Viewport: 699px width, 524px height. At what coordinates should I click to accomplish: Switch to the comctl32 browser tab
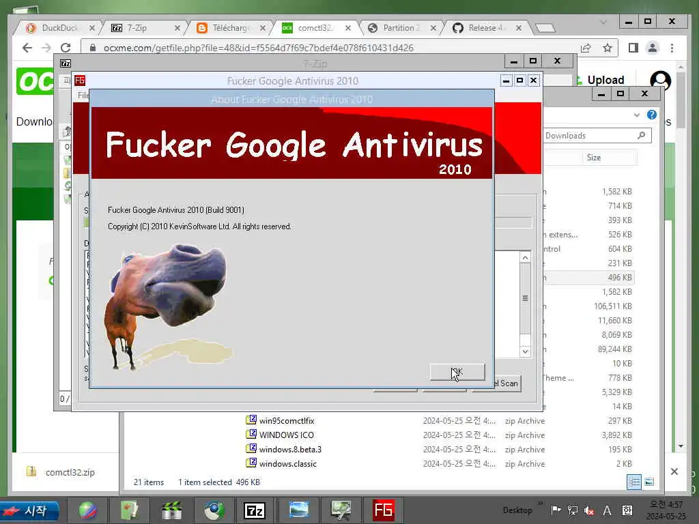click(x=315, y=28)
